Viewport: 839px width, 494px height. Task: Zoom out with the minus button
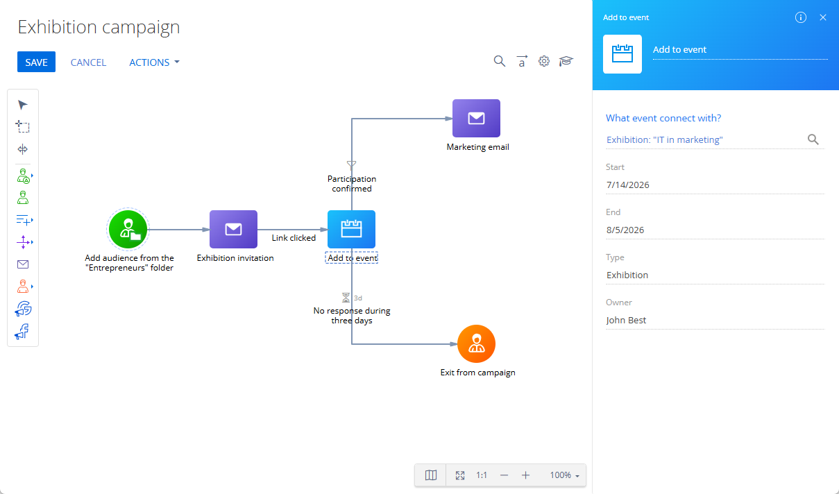point(504,475)
